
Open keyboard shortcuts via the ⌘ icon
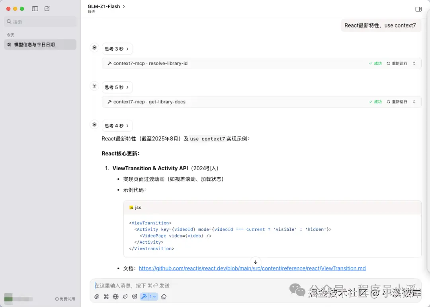[106, 296]
